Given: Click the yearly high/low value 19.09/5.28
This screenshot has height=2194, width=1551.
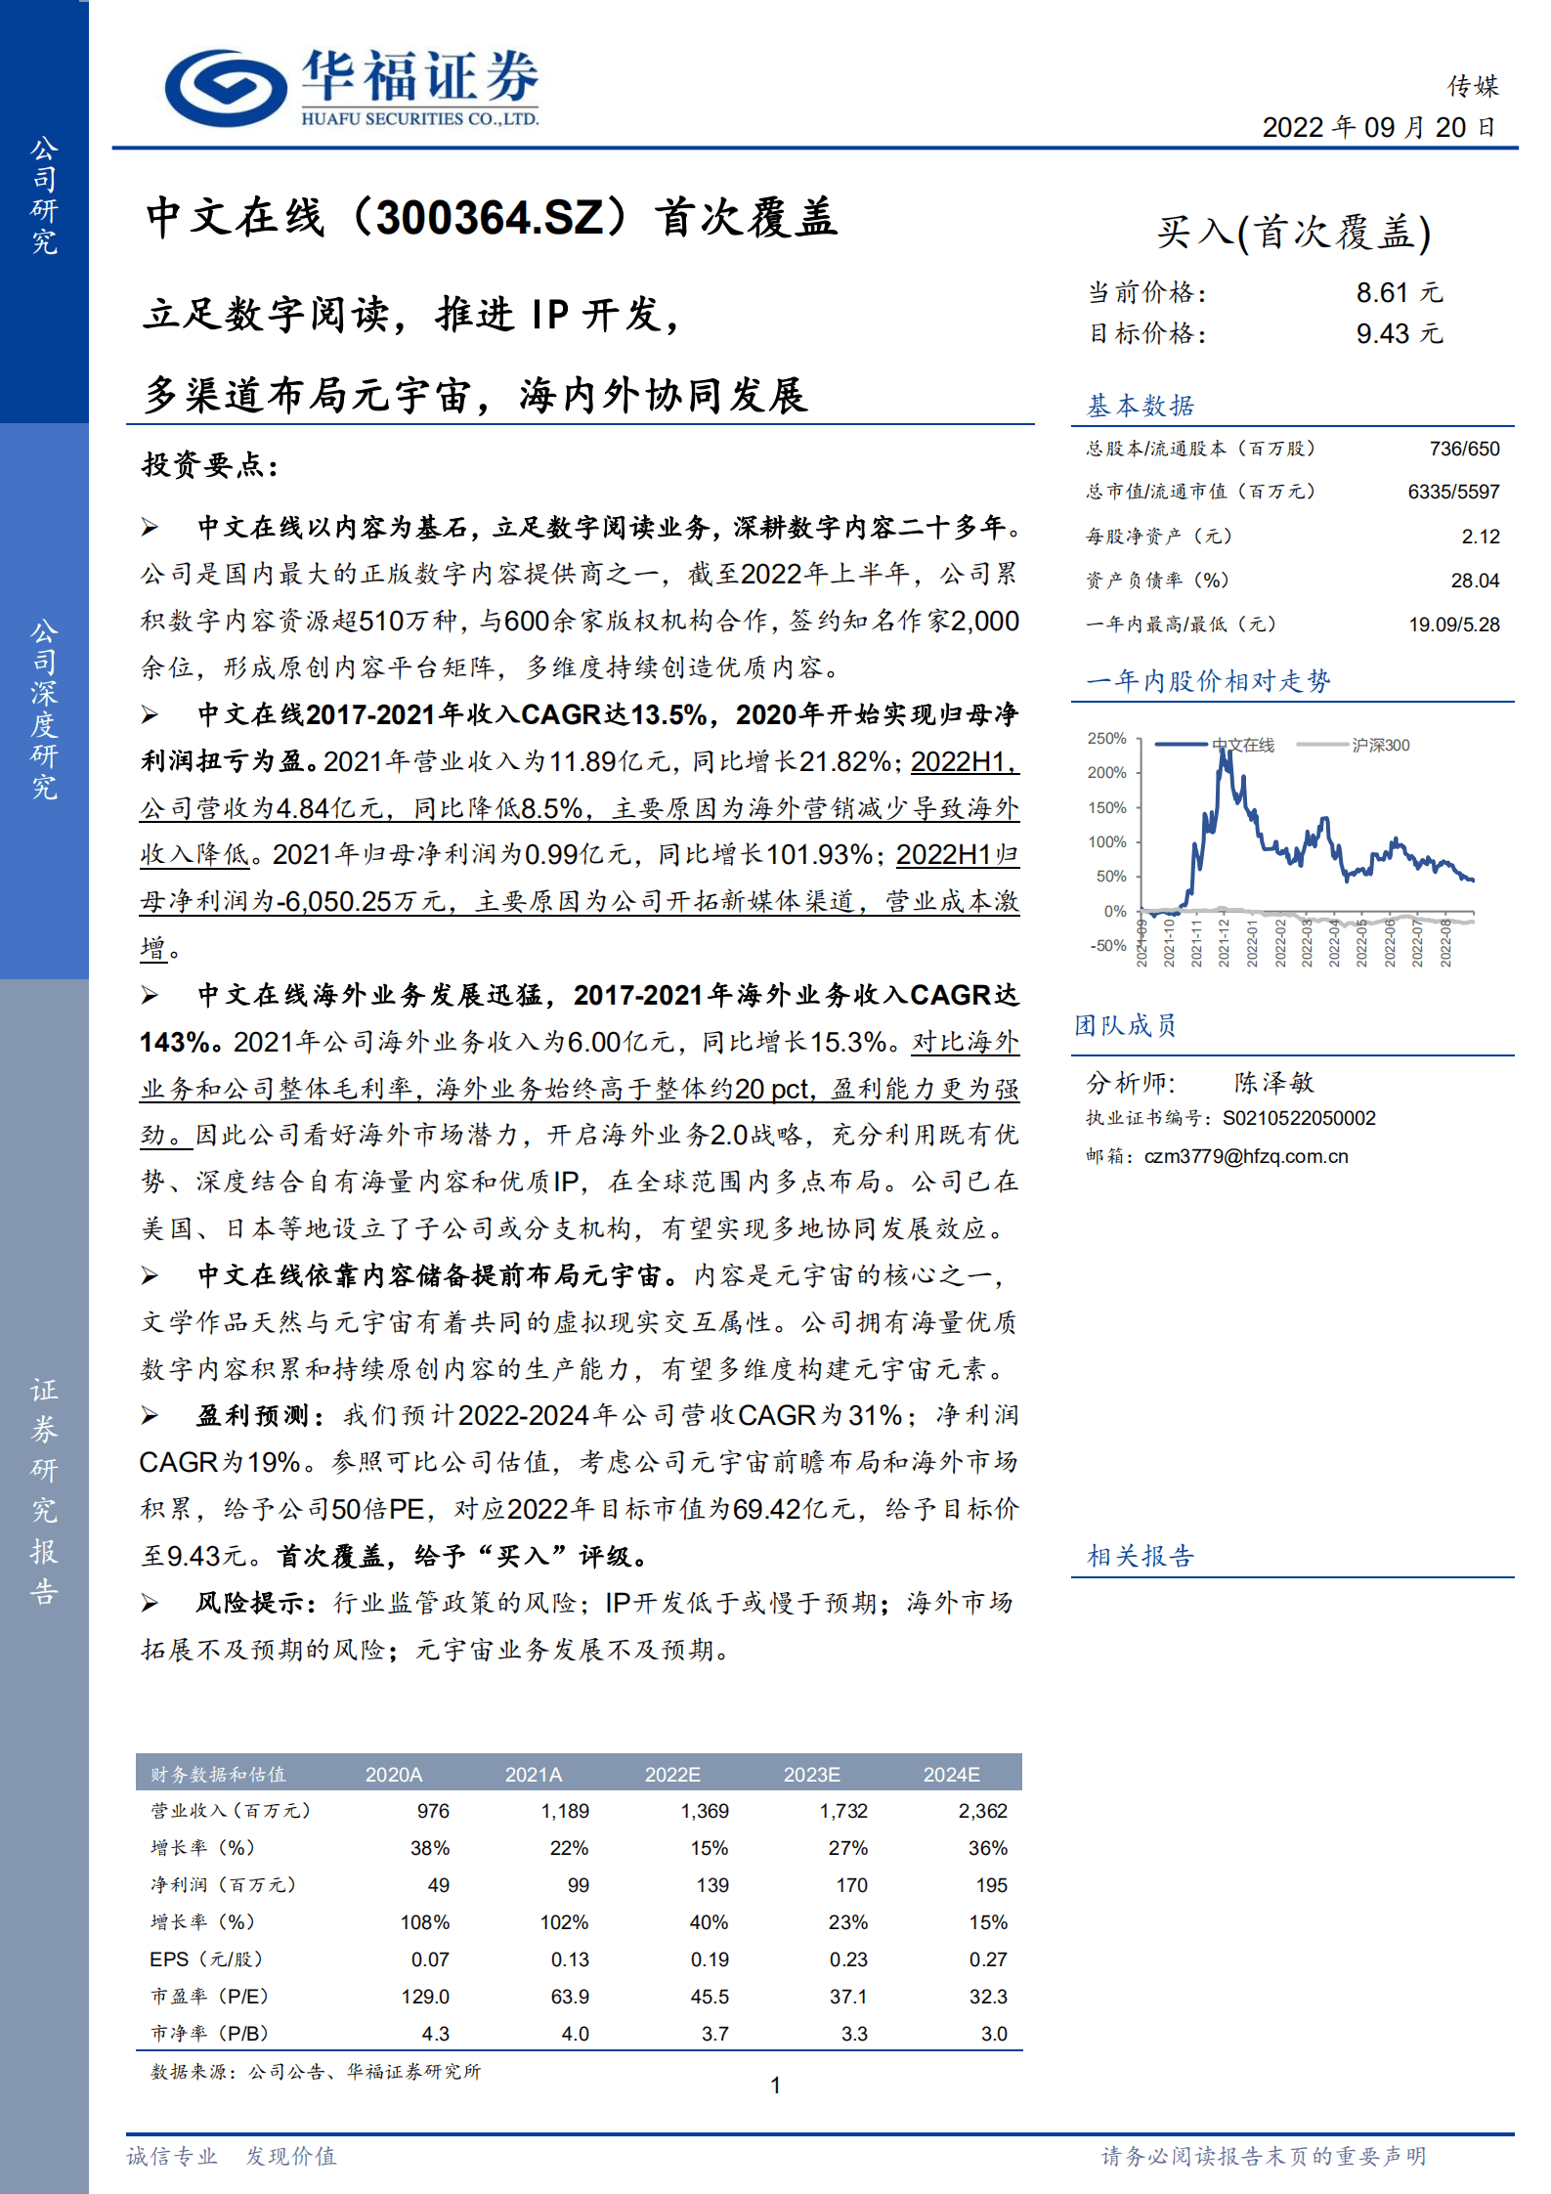Looking at the screenshot, I should (1454, 624).
